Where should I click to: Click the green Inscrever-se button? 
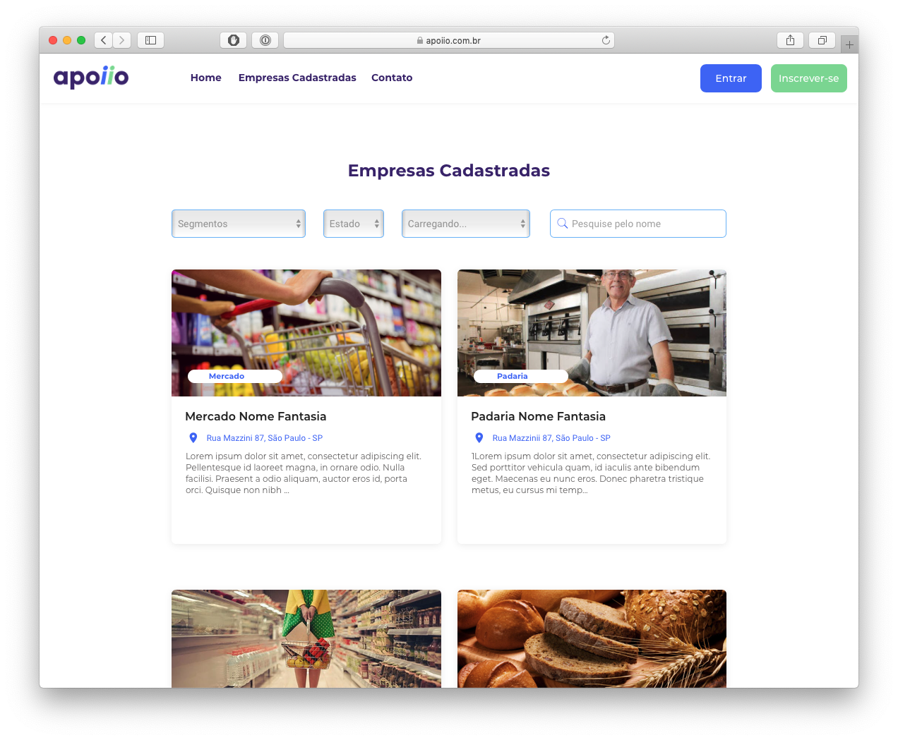point(809,78)
